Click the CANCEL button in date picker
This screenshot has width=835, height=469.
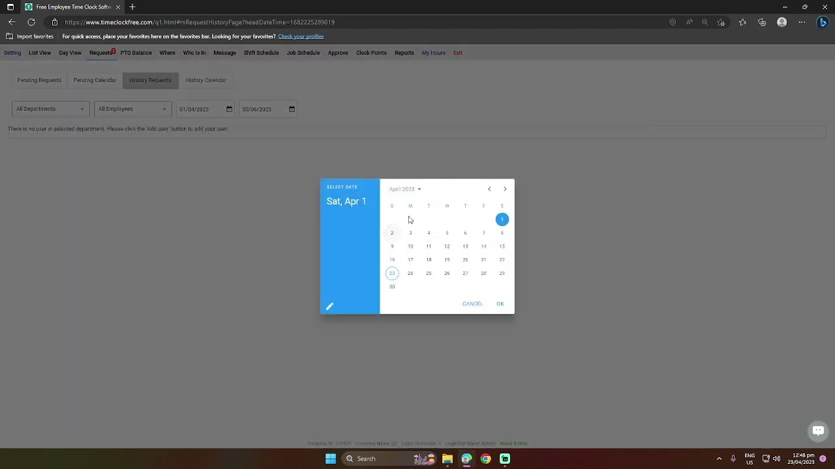click(472, 304)
